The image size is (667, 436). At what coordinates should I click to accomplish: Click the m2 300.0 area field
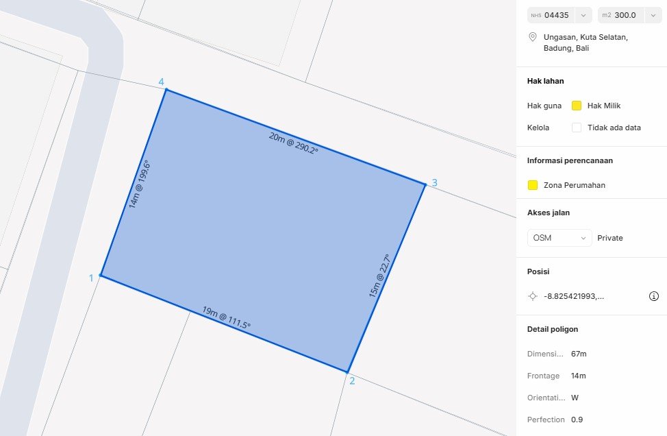click(x=625, y=15)
